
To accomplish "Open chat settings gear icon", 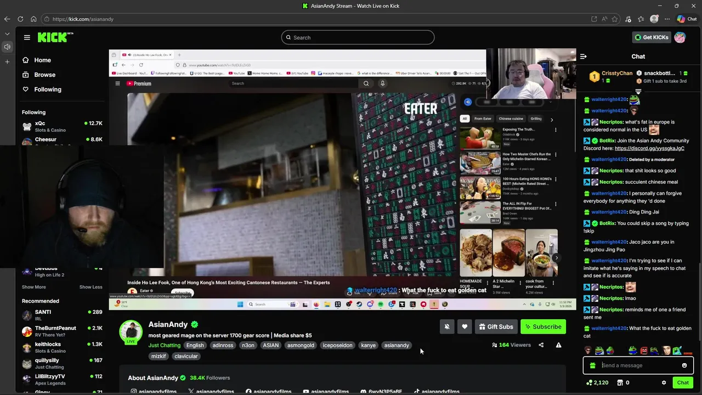I will click(x=664, y=383).
